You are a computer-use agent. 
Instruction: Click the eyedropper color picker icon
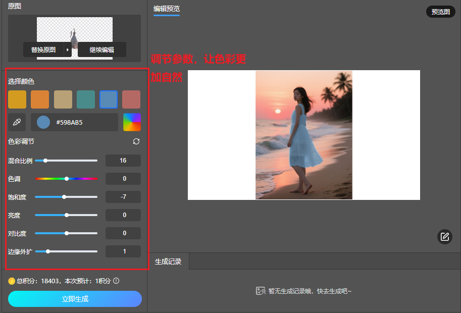click(x=17, y=122)
